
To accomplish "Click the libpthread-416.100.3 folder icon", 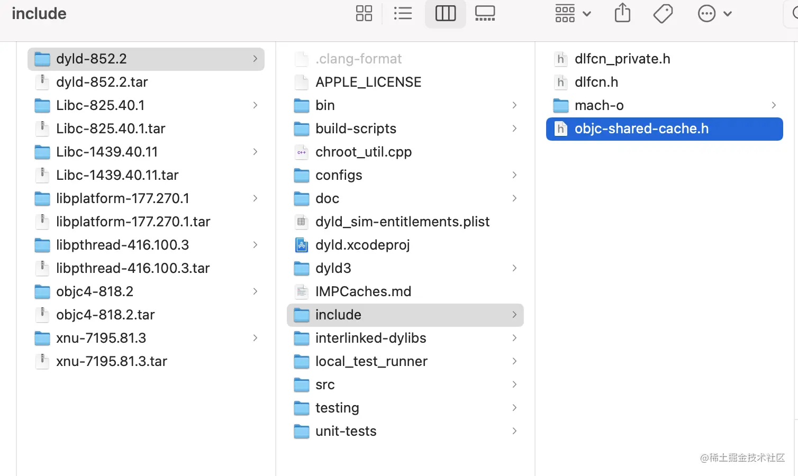I will 42,245.
